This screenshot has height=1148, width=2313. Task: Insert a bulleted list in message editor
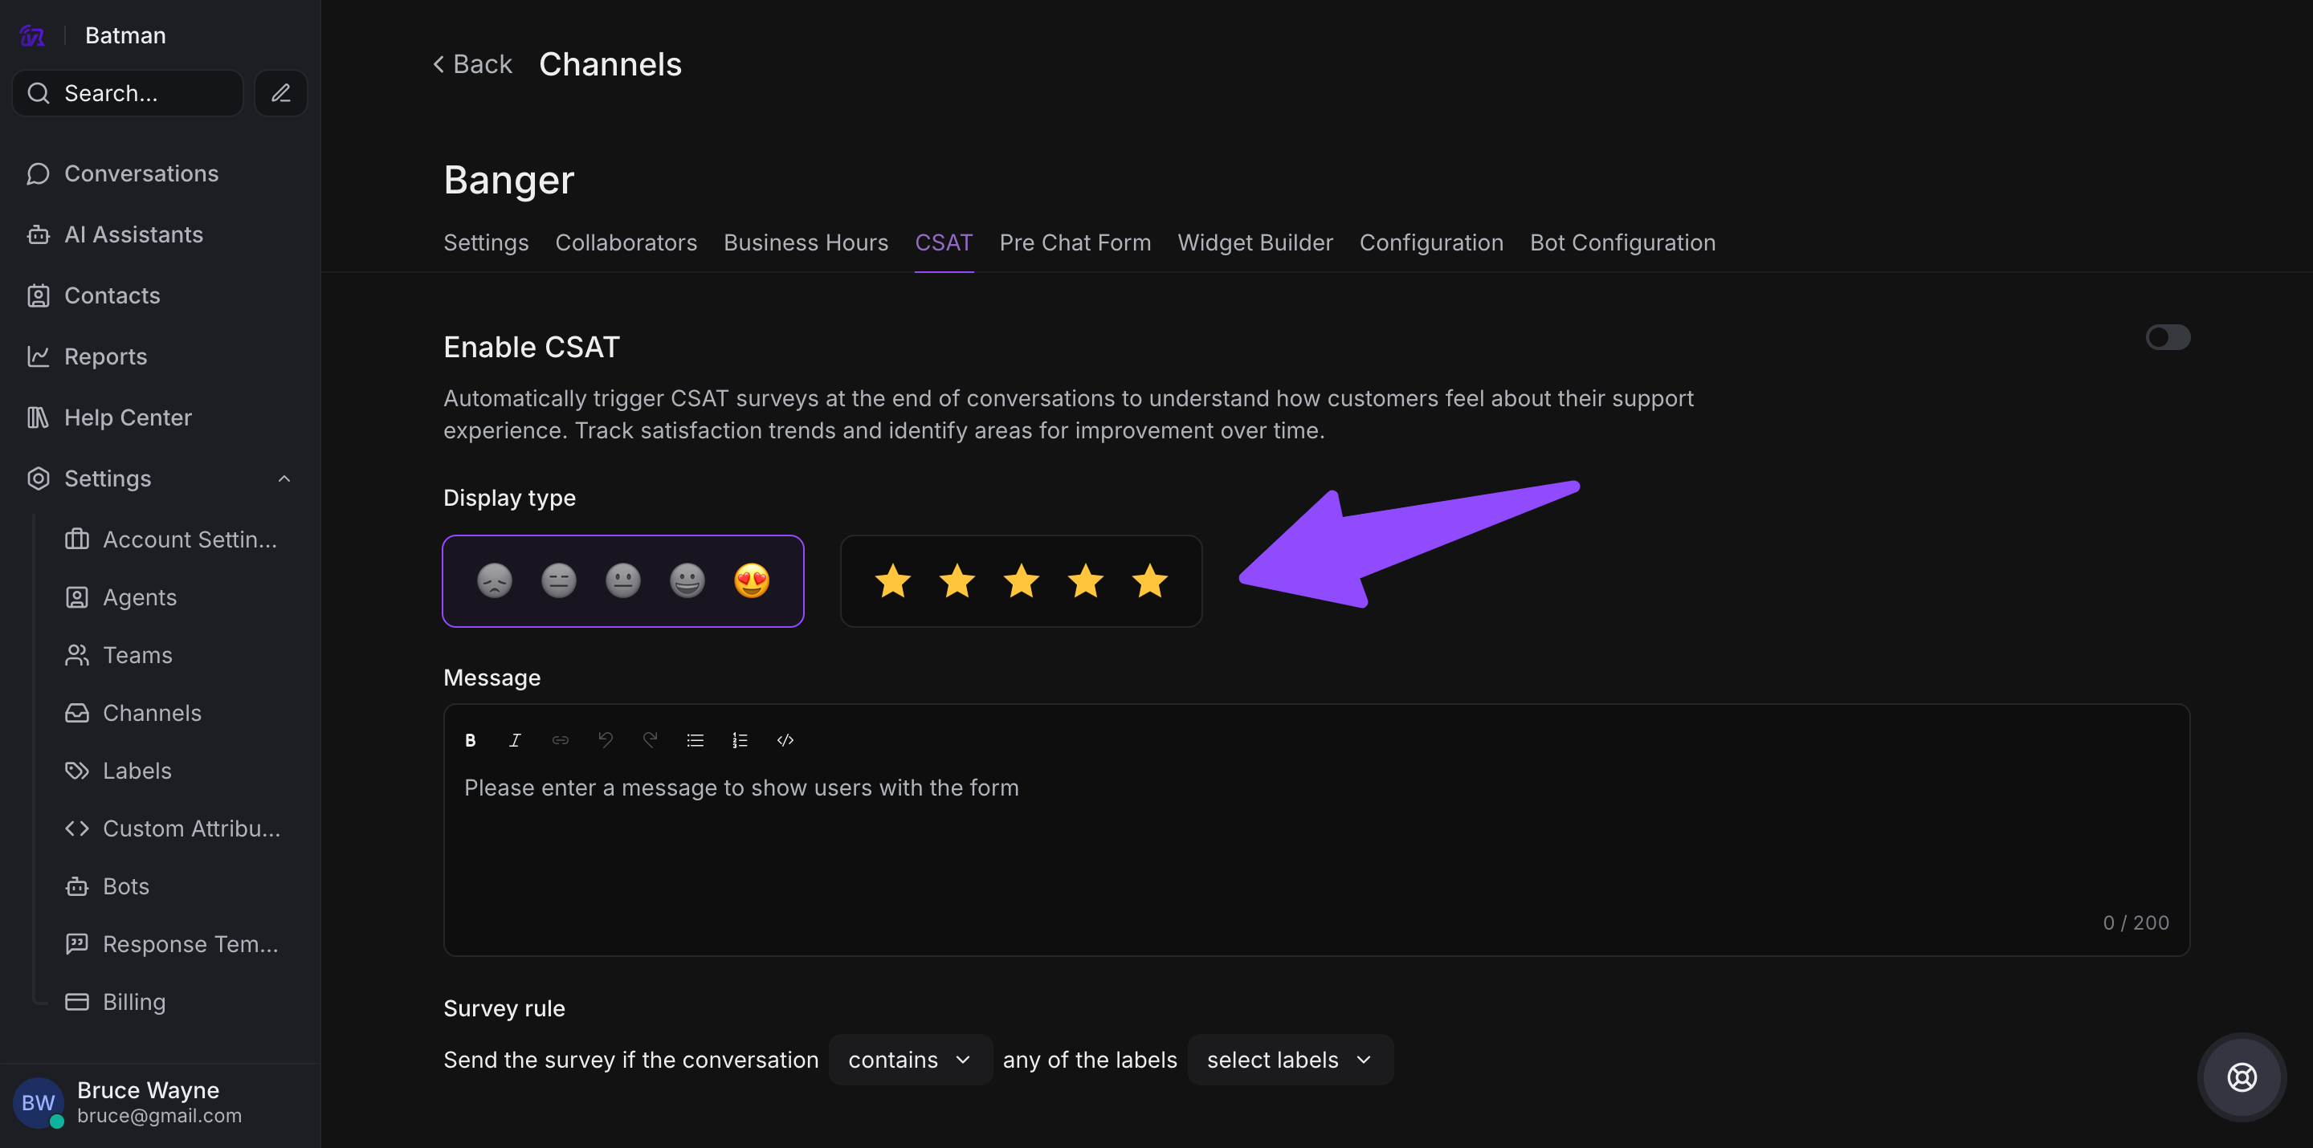[695, 740]
